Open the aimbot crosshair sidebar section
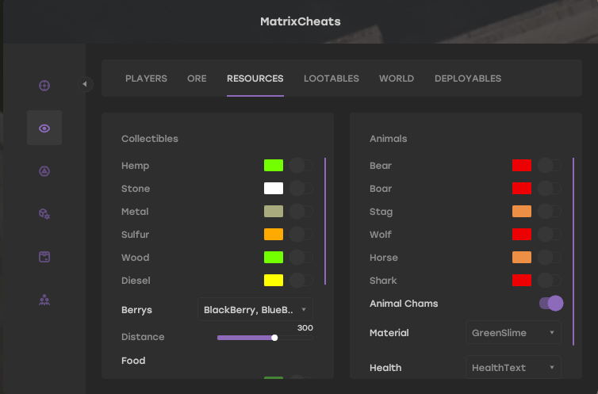This screenshot has height=394, width=598. pyautogui.click(x=44, y=86)
